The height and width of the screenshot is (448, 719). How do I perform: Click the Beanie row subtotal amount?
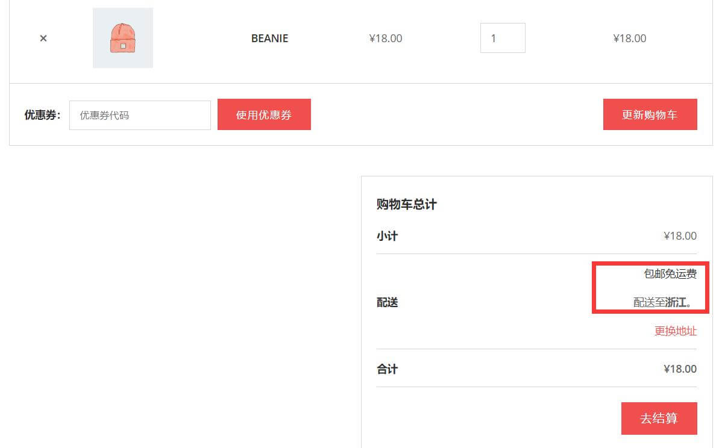point(629,39)
